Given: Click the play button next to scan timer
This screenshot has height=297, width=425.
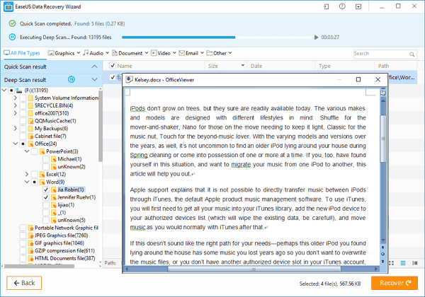Looking at the screenshot, I should pos(316,37).
